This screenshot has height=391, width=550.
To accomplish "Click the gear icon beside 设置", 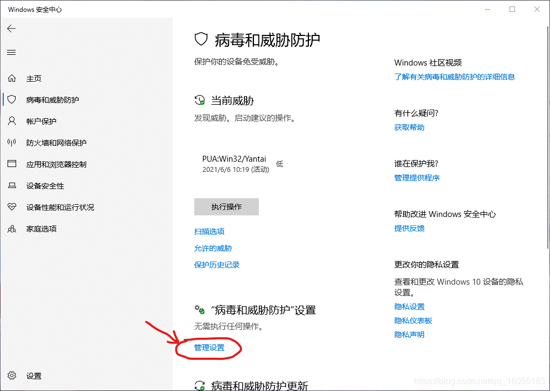I will [x=12, y=375].
